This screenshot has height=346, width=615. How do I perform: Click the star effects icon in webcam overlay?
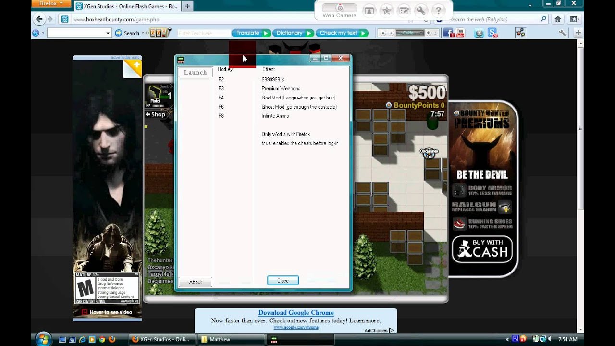point(386,11)
